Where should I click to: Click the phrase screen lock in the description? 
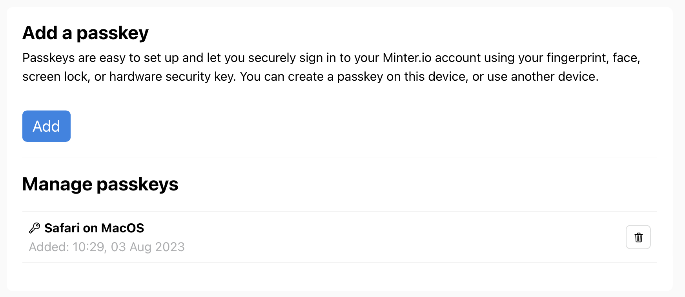pos(55,77)
